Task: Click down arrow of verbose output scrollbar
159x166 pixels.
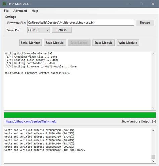Action: point(153,161)
